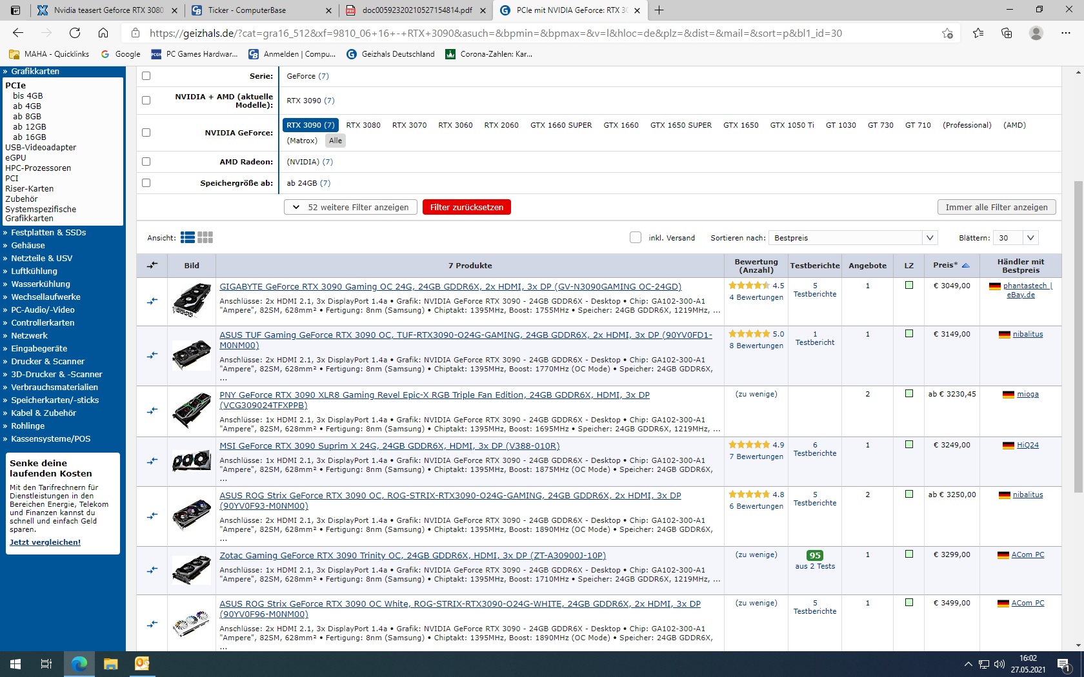Add this page to favorites
The width and height of the screenshot is (1084, 677).
click(x=947, y=33)
